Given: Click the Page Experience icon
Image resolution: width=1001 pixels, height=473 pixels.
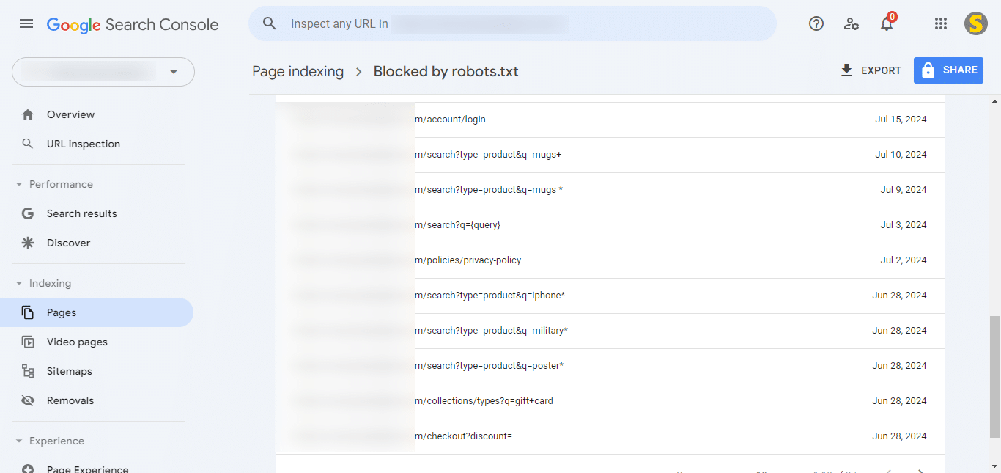Looking at the screenshot, I should 28,469.
